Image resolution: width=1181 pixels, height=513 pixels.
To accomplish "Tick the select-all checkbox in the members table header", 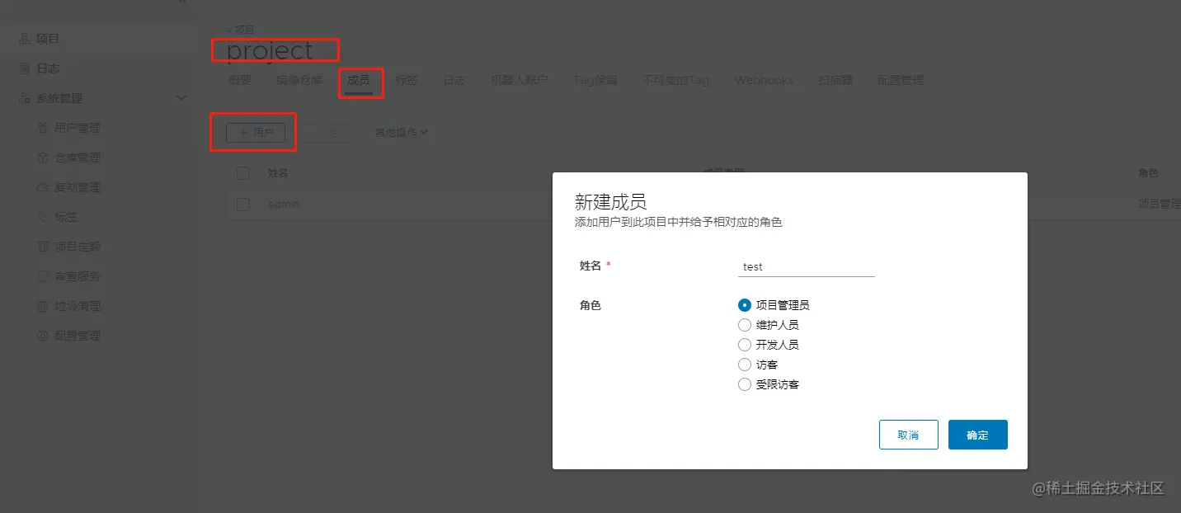I will point(242,173).
